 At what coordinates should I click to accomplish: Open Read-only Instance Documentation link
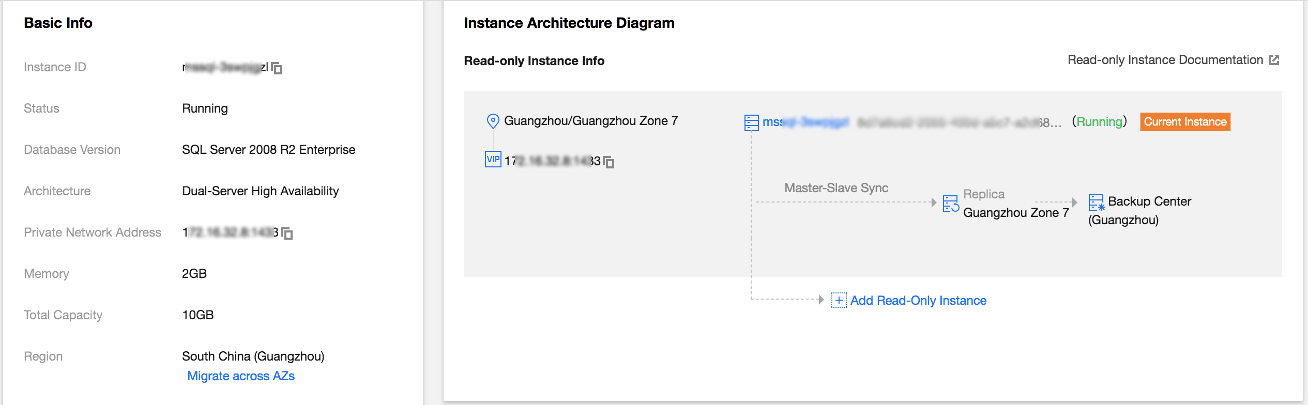1165,60
